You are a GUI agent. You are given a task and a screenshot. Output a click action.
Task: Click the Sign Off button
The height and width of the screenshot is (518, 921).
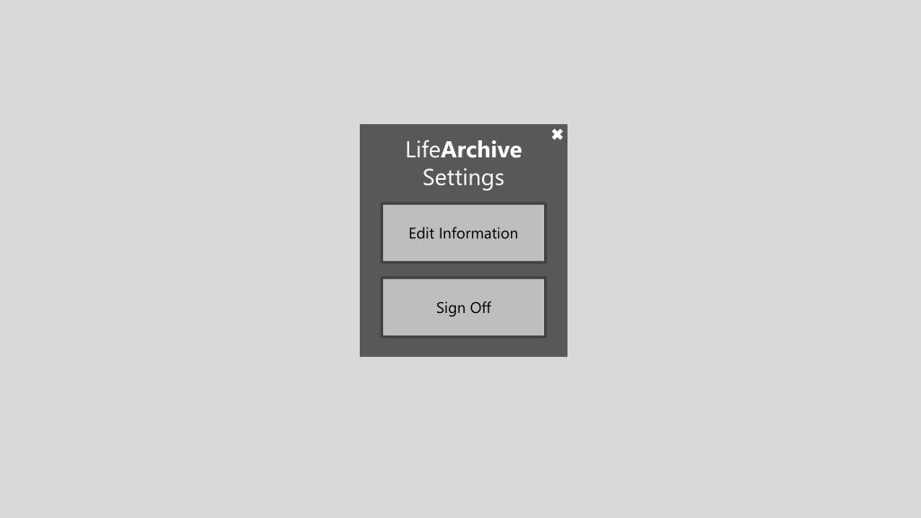463,308
